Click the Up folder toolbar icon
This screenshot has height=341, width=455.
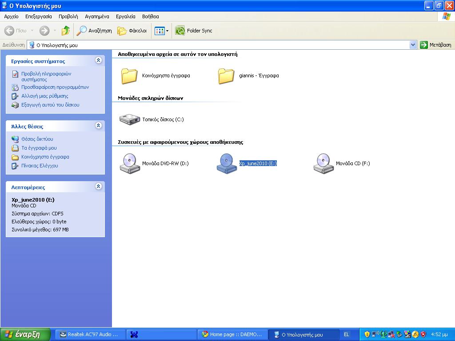pyautogui.click(x=66, y=31)
